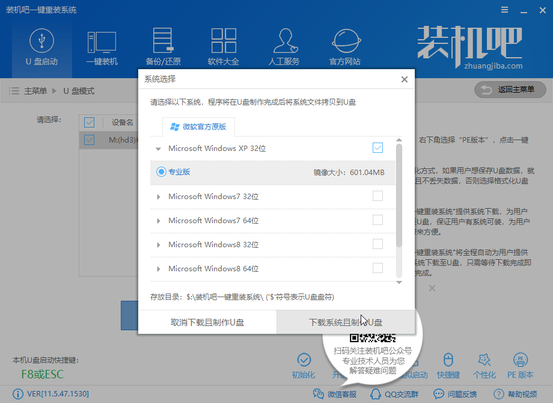Expand the Microsoft Windows8 64位 entry
Viewport: 553px width, 403px height.
point(158,269)
